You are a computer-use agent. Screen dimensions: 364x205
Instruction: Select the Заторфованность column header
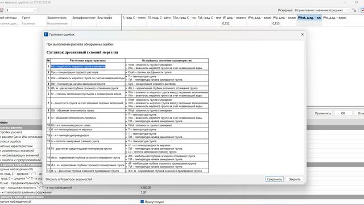tap(84, 18)
